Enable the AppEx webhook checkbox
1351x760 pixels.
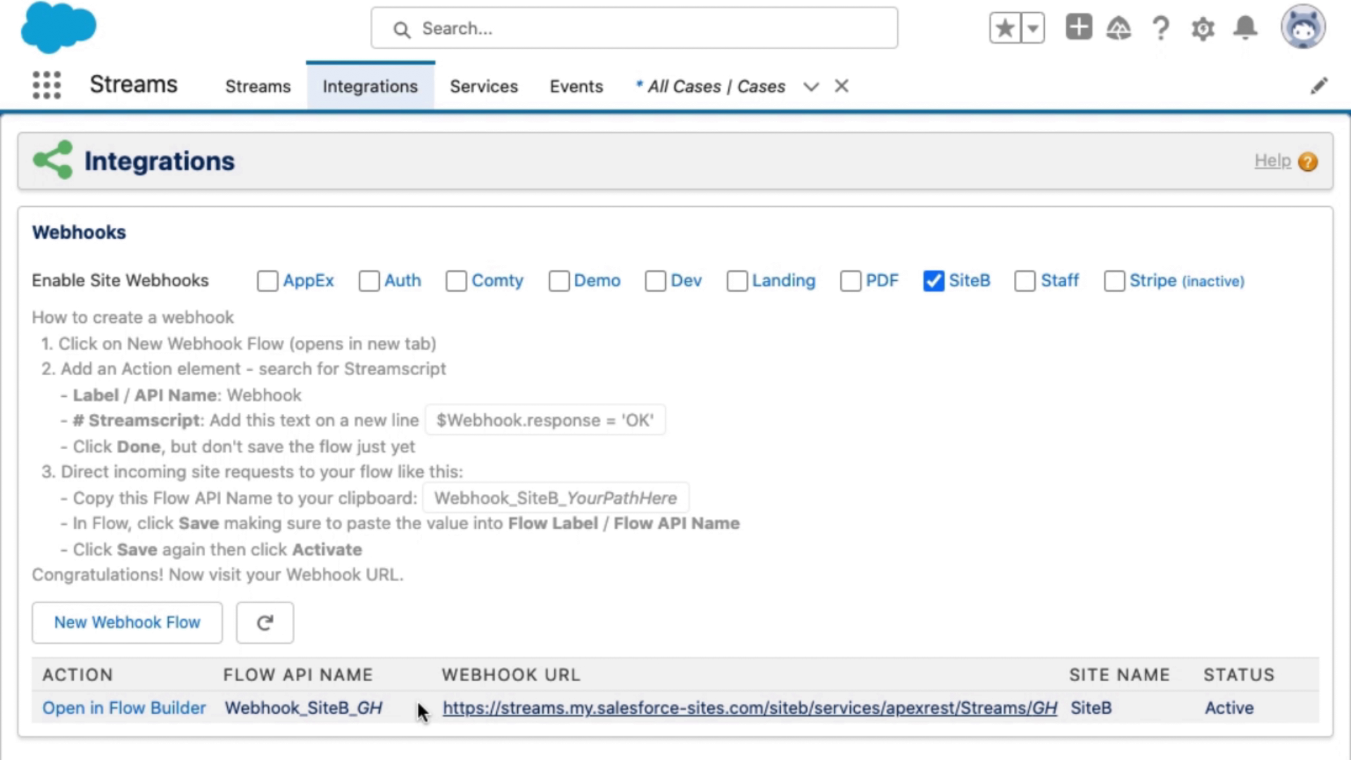point(267,281)
